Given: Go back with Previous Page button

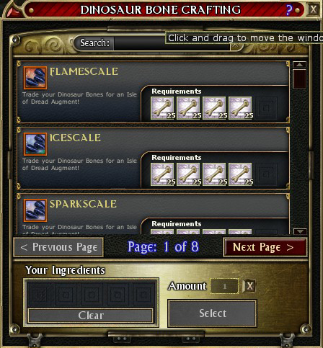Looking at the screenshot, I should click(x=58, y=247).
